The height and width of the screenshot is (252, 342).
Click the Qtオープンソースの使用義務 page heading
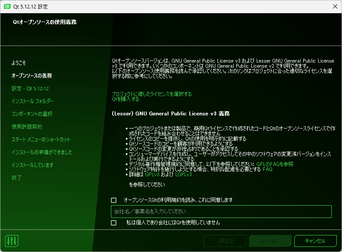click(x=45, y=22)
